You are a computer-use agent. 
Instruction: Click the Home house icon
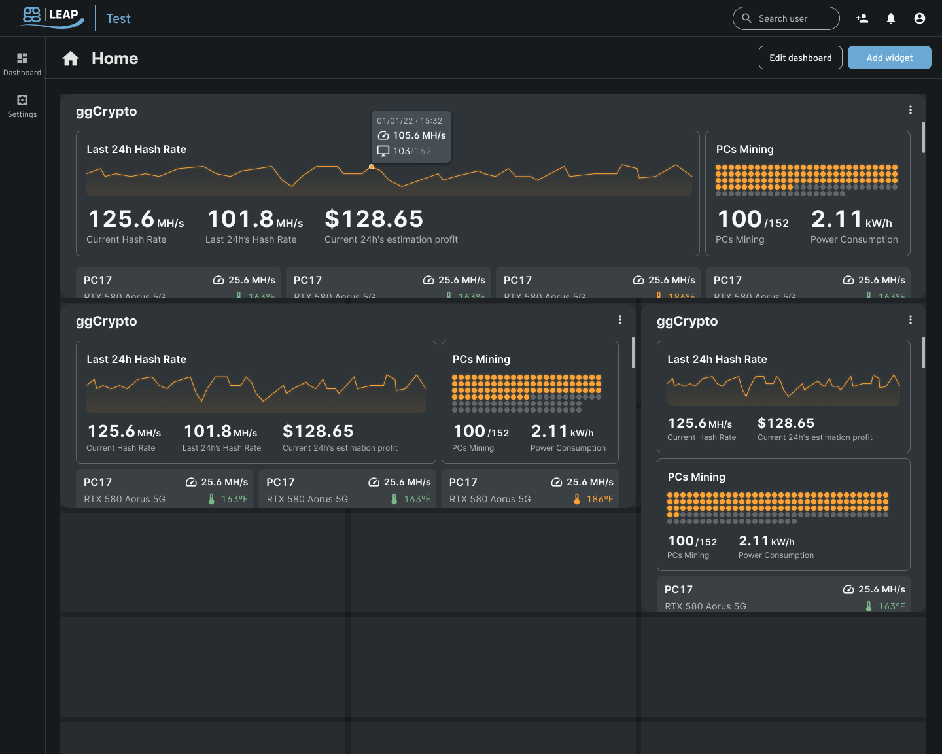tap(71, 59)
